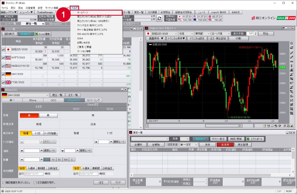Toggle 確認画面を表示しない checkbox
Image resolution: width=297 pixels, height=194 pixels.
pos(4,182)
